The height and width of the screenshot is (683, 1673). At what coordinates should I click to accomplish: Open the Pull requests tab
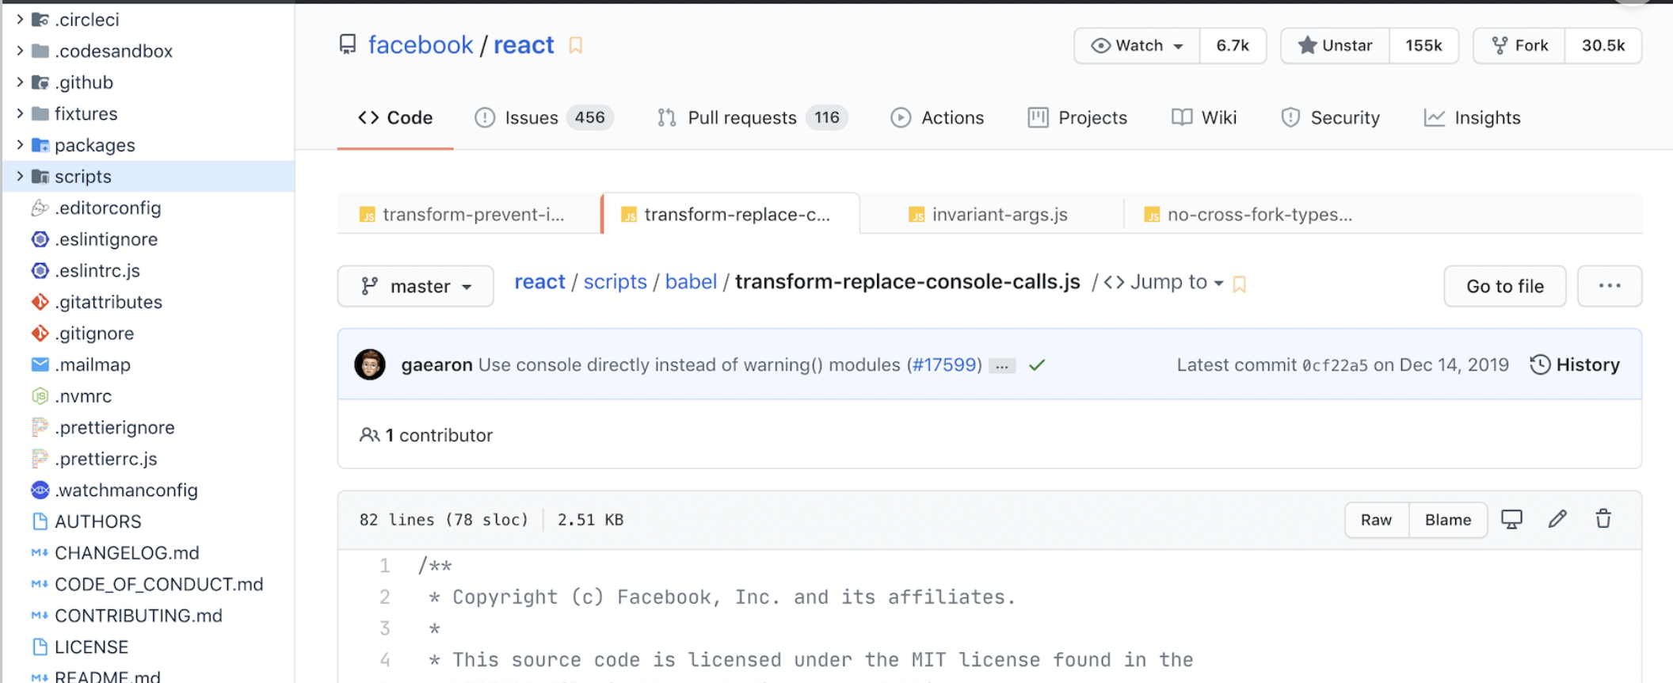[x=753, y=118]
